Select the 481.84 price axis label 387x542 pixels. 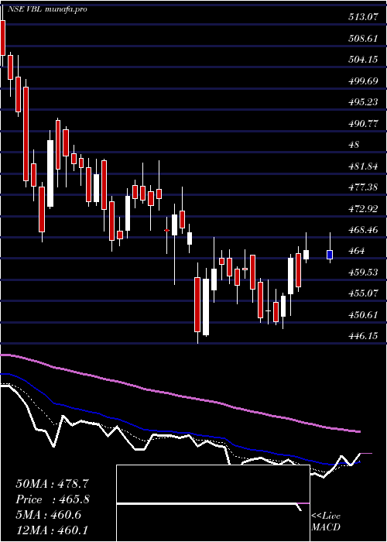362,166
